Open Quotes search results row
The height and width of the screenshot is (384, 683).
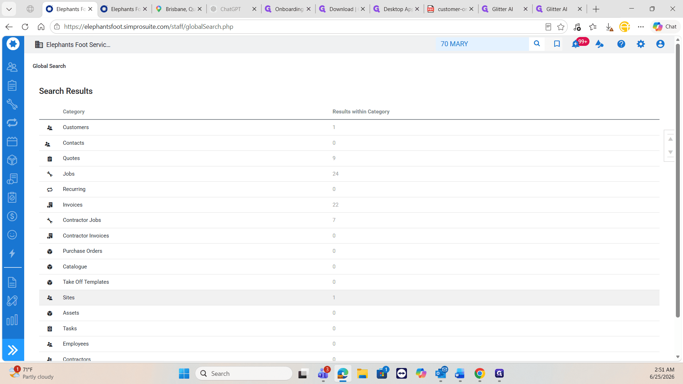(x=349, y=158)
